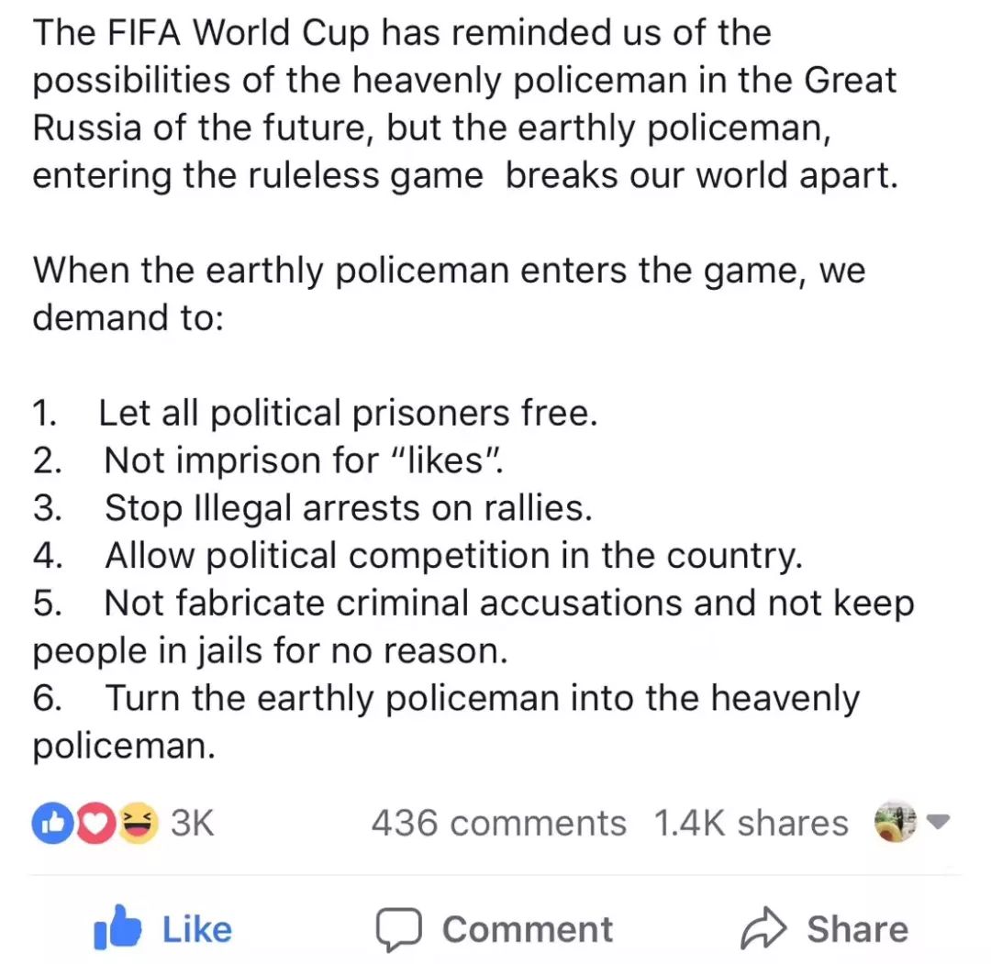
Task: Open the dropdown arrow next to avatar
Action: (x=938, y=821)
